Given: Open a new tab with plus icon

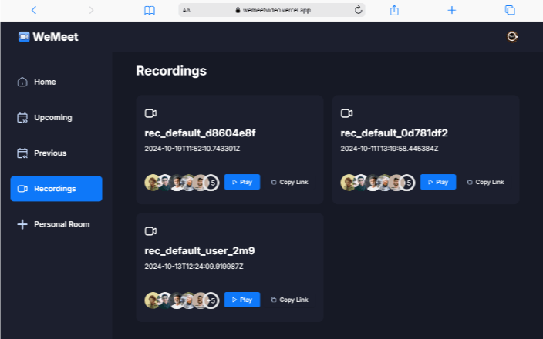Looking at the screenshot, I should pyautogui.click(x=452, y=10).
